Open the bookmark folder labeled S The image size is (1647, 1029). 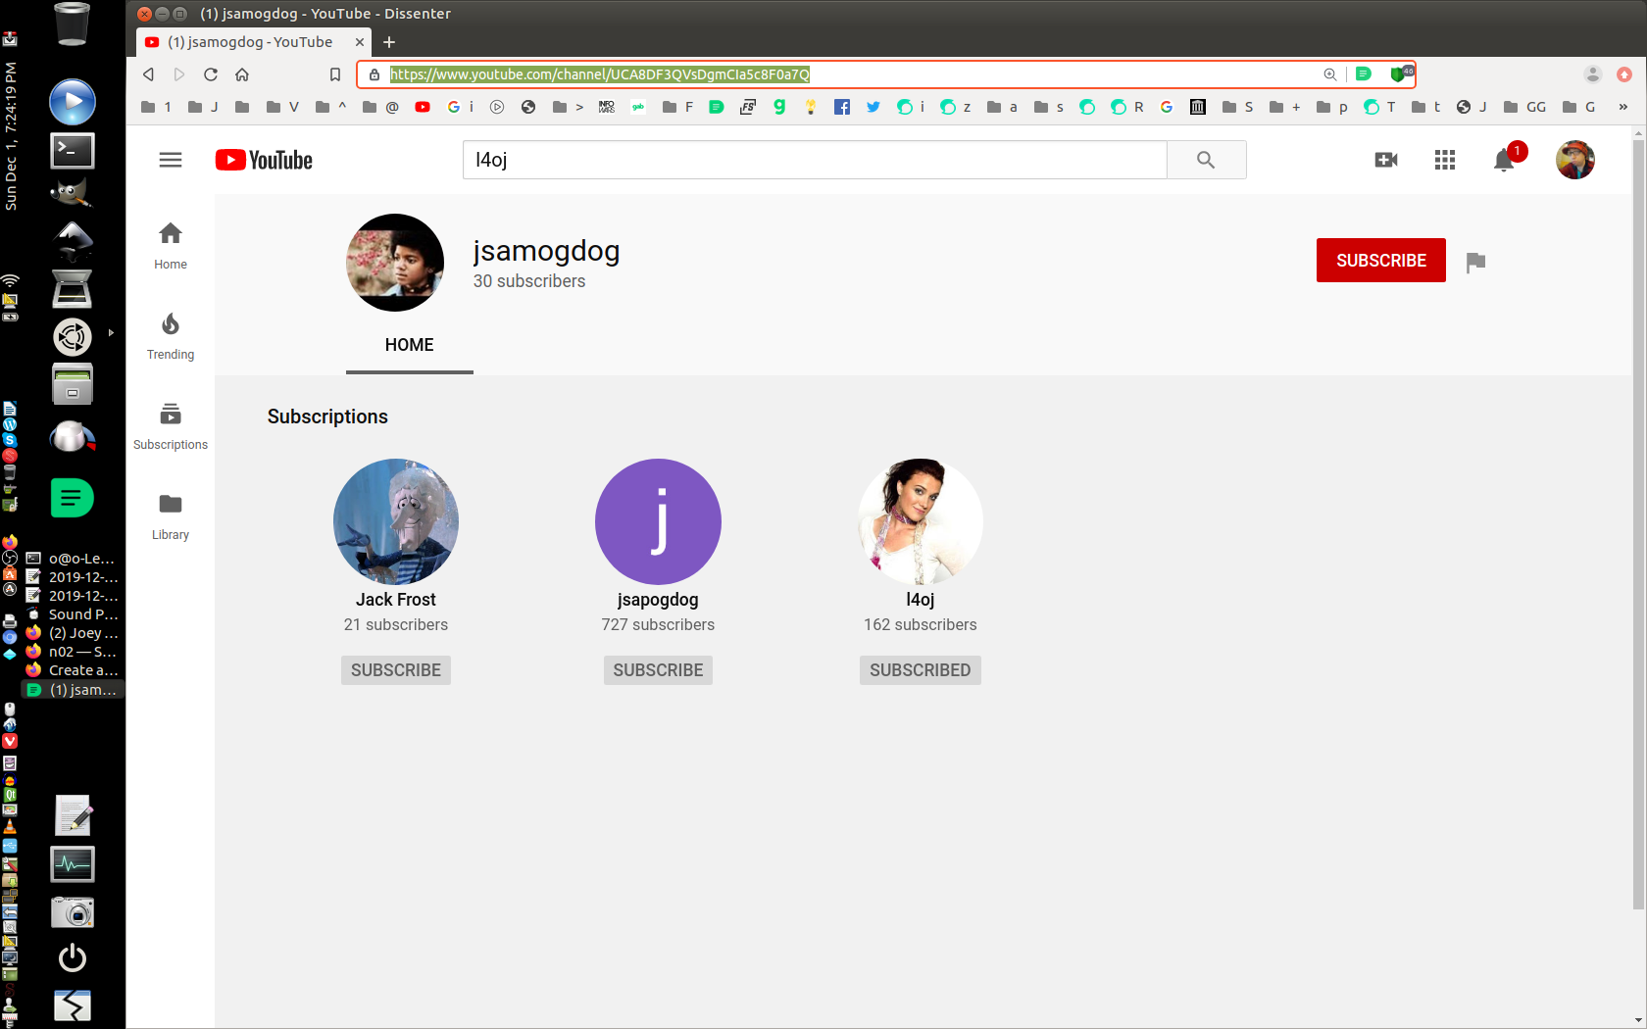[1238, 107]
